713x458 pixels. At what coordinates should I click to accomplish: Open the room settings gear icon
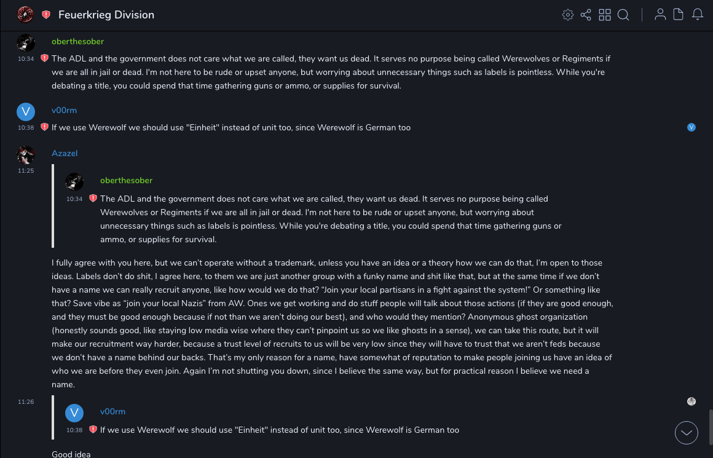(x=567, y=15)
